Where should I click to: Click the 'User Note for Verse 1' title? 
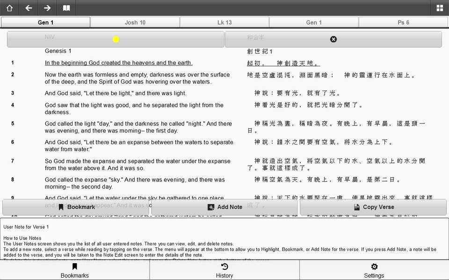coord(26,227)
